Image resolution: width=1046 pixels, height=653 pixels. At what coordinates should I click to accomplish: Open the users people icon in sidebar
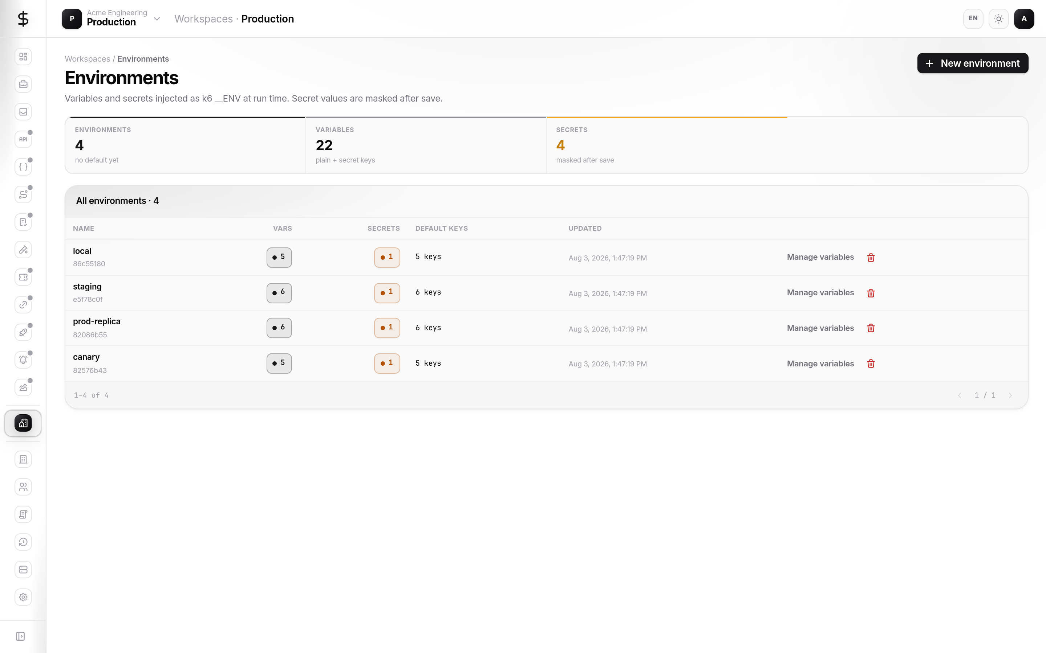pyautogui.click(x=23, y=487)
